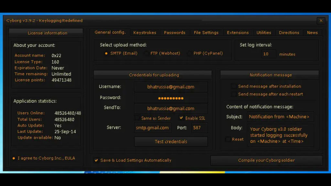The image size is (331, 186).
Task: Select I agree to Cyborg Inc., EULA
Action: click(x=14, y=158)
